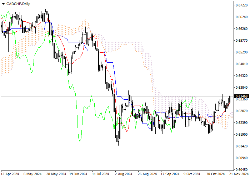Click the 21 Nov 2024 date label
The width and height of the screenshot is (250, 178).
(239, 174)
